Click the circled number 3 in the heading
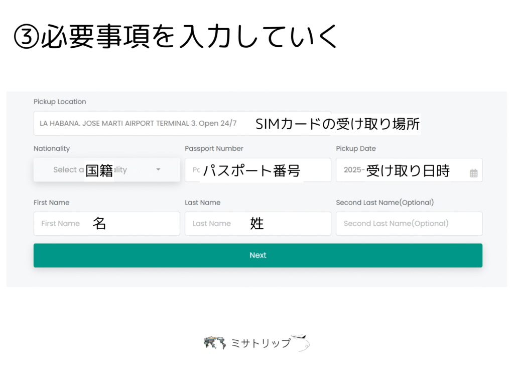The width and height of the screenshot is (514, 365). (26, 37)
